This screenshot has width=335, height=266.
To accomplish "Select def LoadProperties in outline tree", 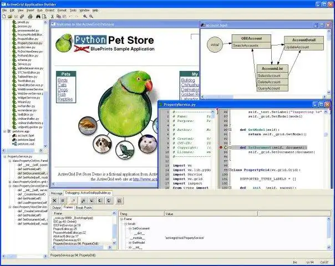I will click(x=32, y=203).
